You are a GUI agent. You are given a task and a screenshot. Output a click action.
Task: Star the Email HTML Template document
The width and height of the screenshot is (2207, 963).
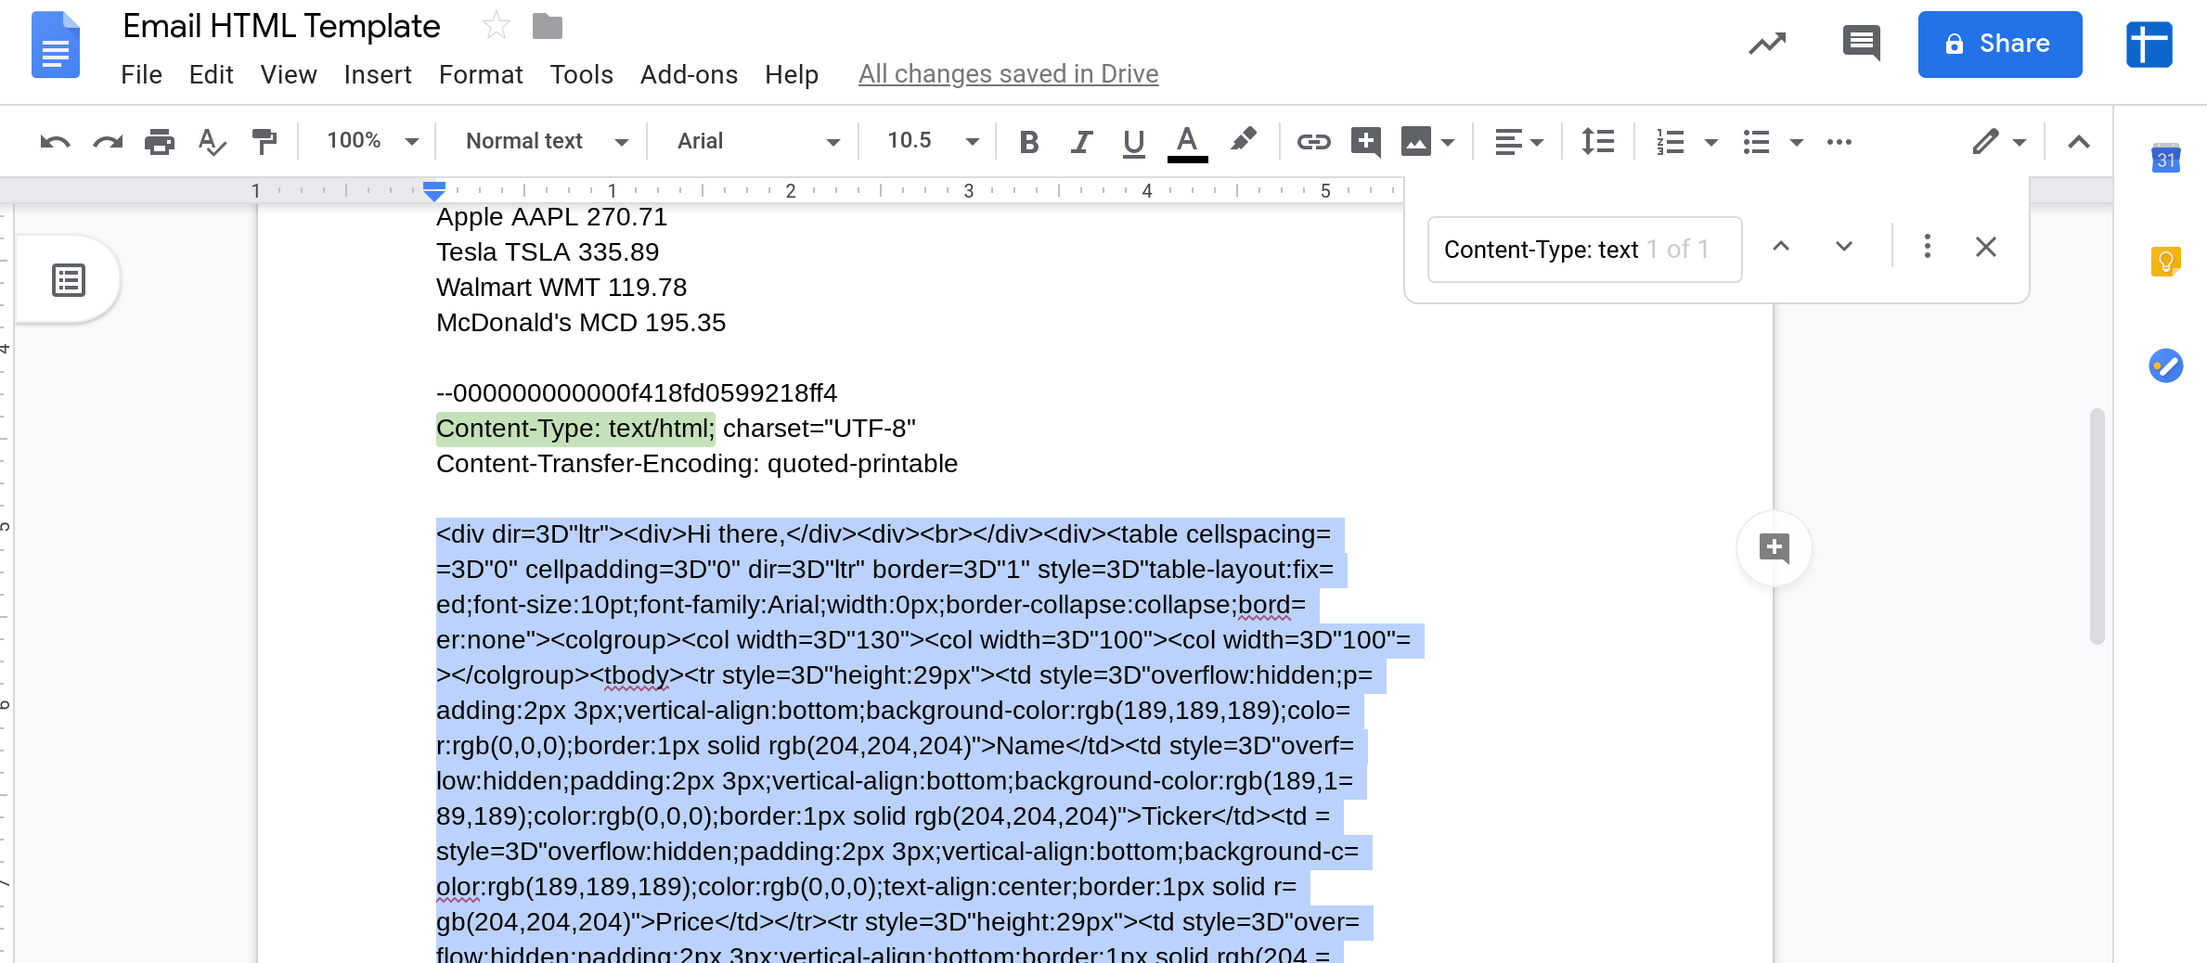(x=496, y=26)
